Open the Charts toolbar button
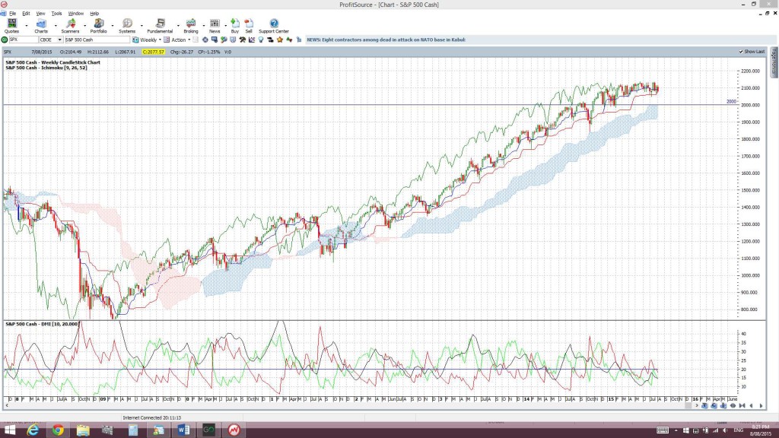This screenshot has height=438, width=779. [41, 25]
